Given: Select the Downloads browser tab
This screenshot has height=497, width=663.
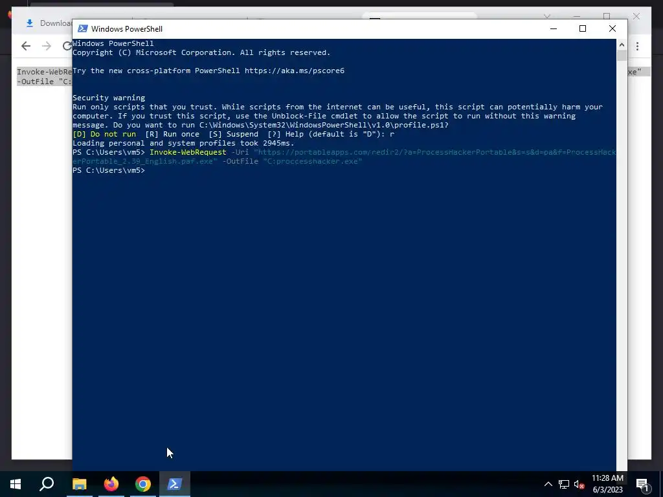Looking at the screenshot, I should [x=49, y=23].
